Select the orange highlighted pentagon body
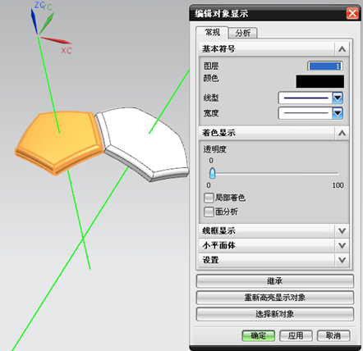This screenshot has width=363, height=351. 59,142
